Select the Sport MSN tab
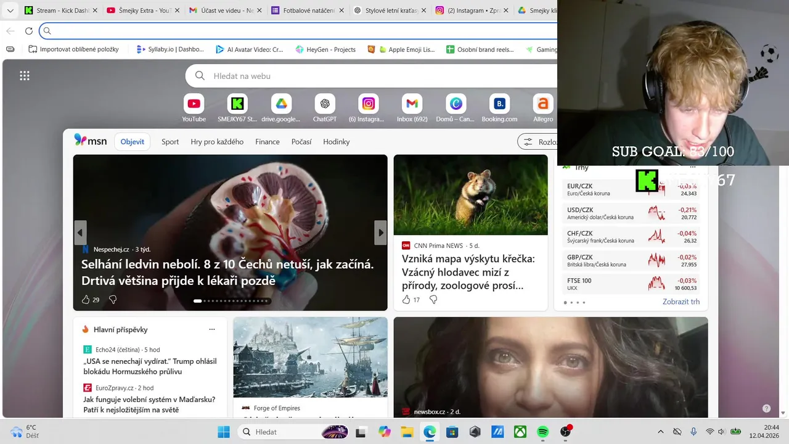 pos(170,142)
